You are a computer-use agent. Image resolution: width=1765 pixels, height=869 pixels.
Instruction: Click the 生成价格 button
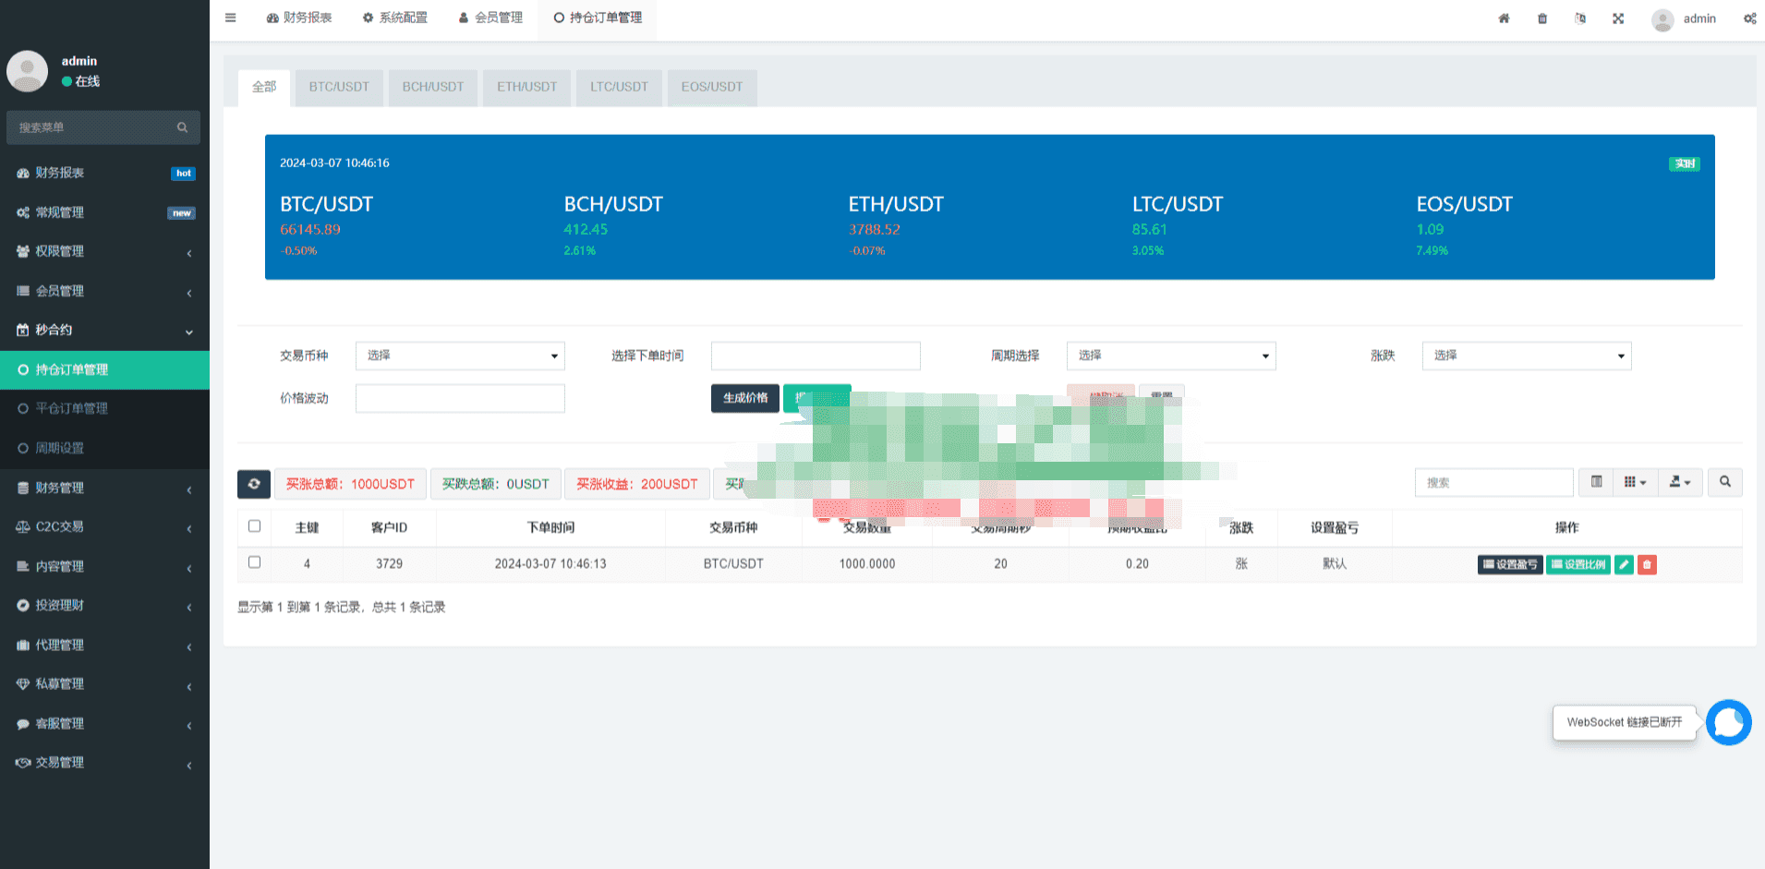point(744,398)
